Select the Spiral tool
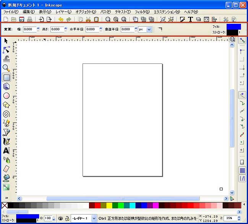 (x=6, y=114)
